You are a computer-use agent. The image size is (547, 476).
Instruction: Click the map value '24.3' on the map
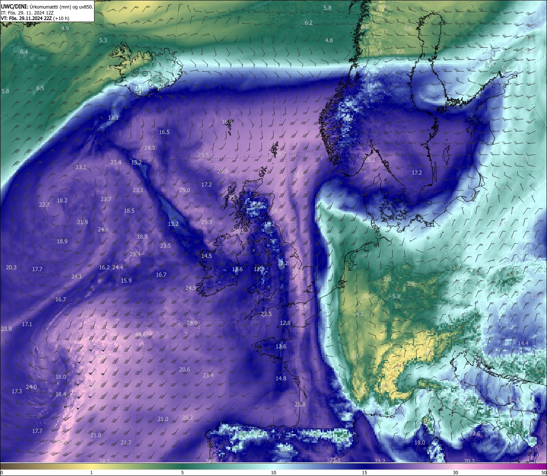pos(150,148)
